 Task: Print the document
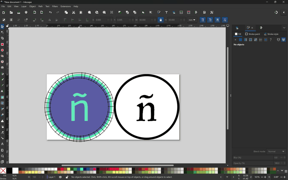[x=26, y=12]
